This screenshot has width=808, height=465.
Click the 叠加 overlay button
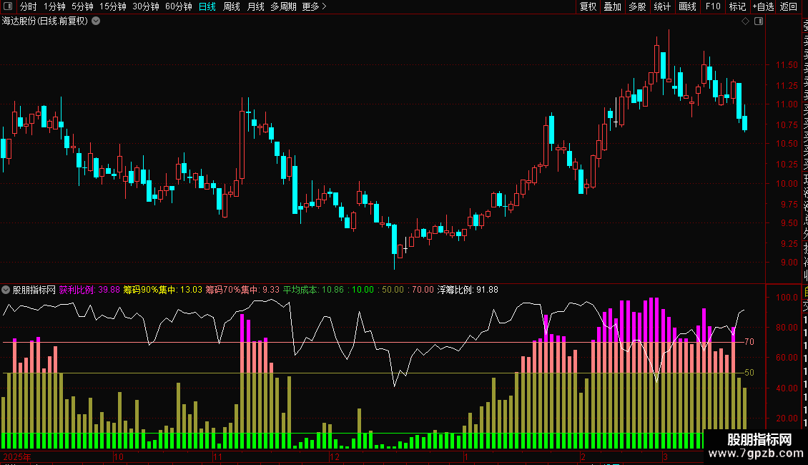(613, 6)
